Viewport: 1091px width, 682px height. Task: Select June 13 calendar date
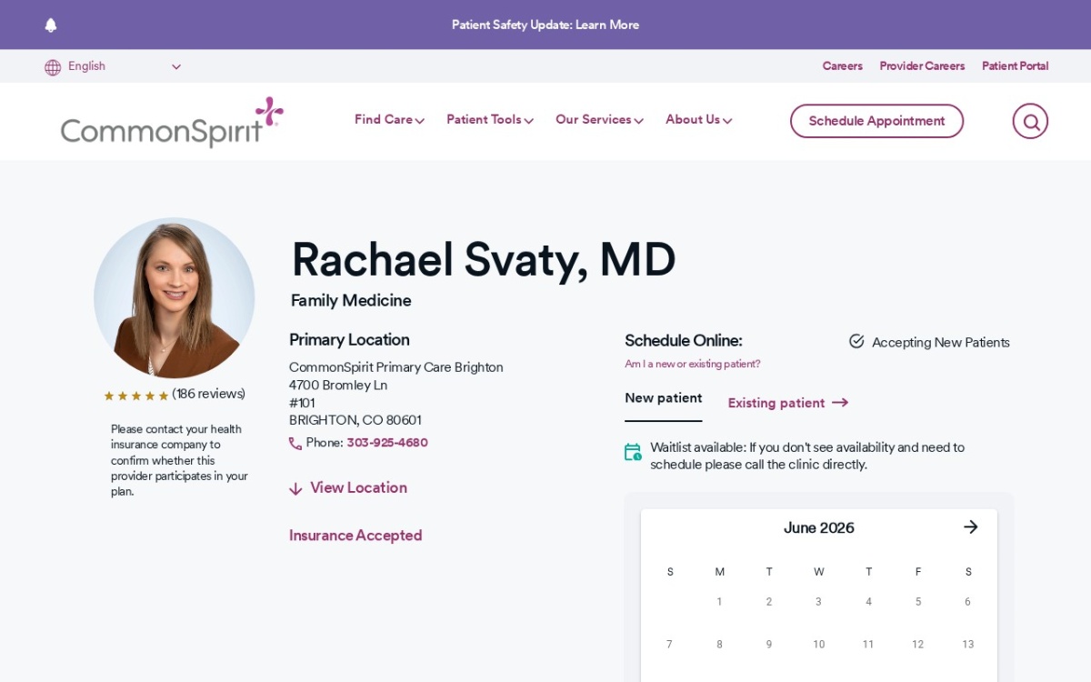coord(967,645)
